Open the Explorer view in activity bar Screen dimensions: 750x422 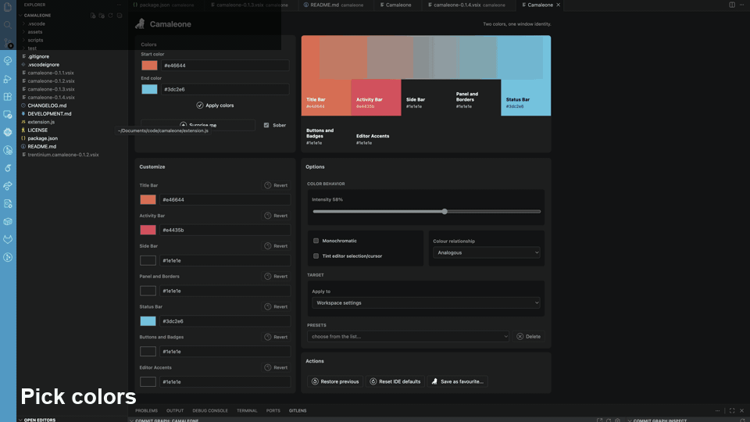8,7
